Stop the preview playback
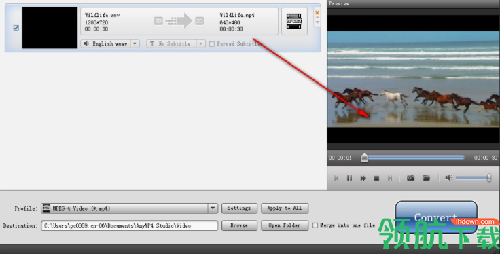The width and height of the screenshot is (500, 254). (x=376, y=178)
